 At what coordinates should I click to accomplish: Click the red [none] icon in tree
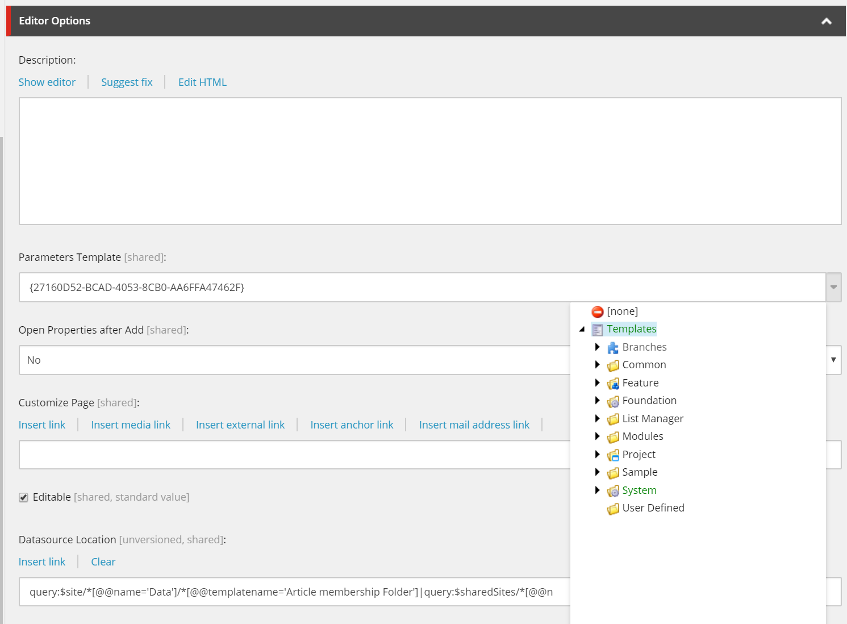click(x=597, y=311)
